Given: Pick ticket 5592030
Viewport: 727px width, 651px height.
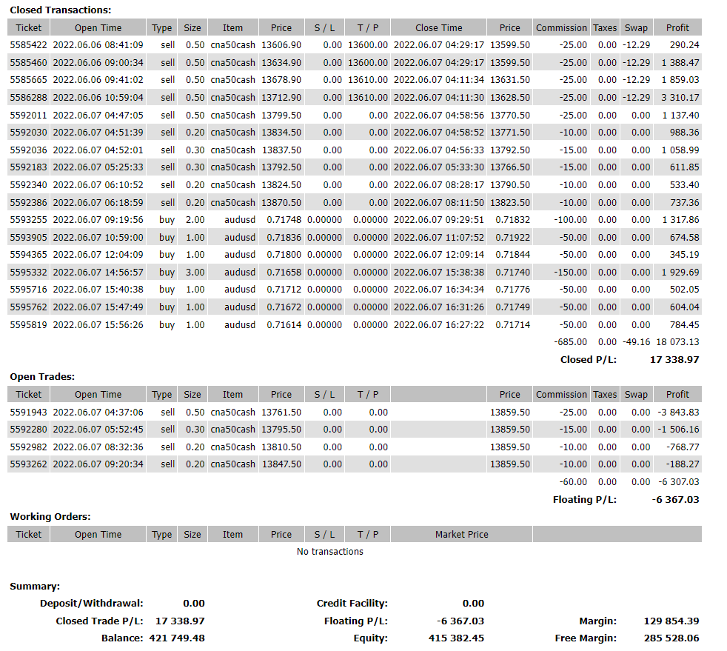Looking at the screenshot, I should (28, 132).
